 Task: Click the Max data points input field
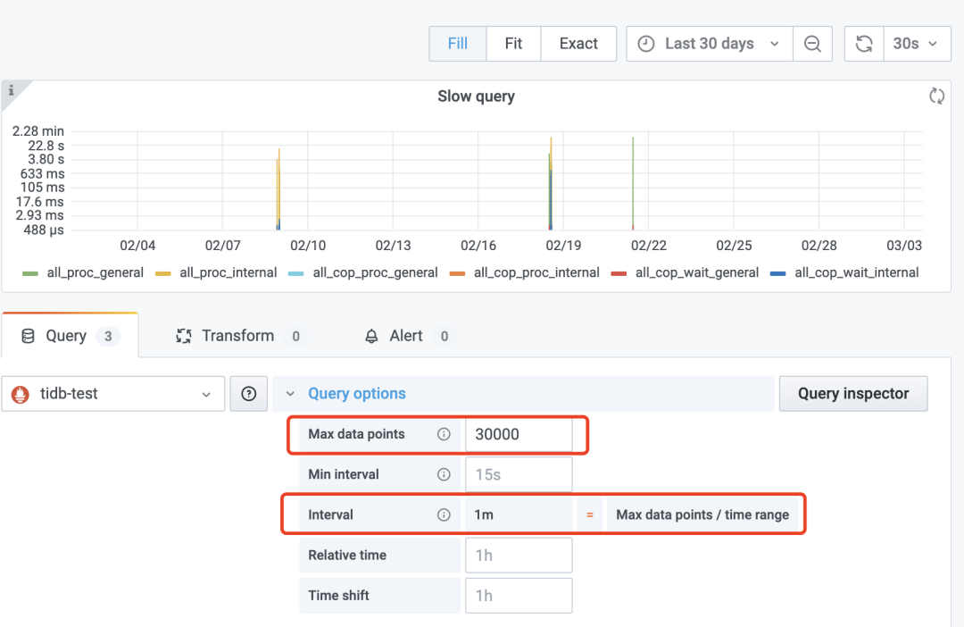[518, 434]
